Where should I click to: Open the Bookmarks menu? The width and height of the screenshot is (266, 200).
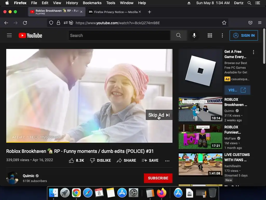tap(92, 3)
